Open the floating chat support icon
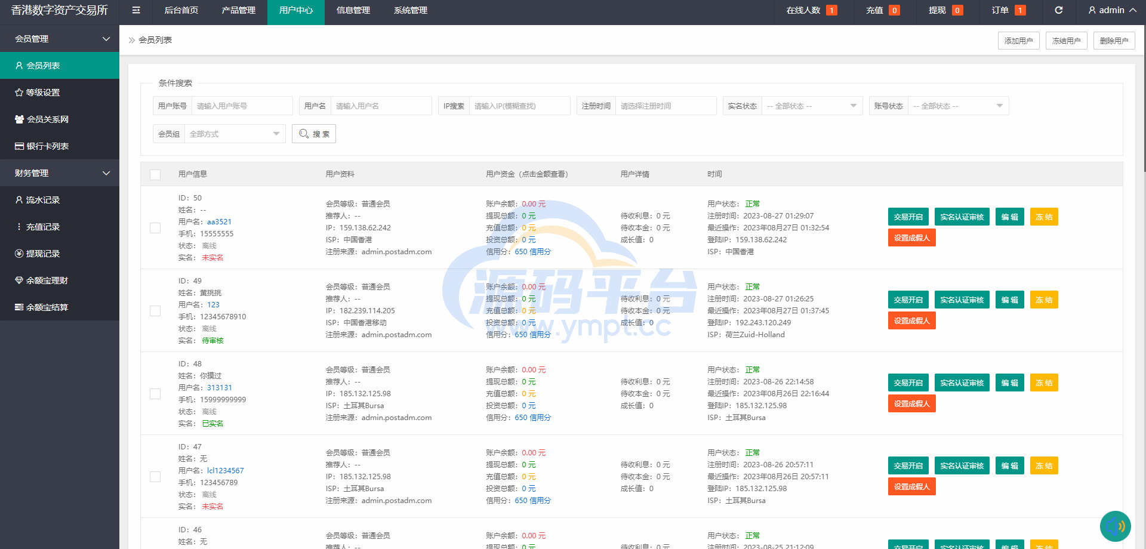 (x=1115, y=526)
